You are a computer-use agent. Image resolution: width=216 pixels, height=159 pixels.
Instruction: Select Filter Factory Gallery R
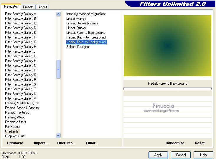tap(21, 80)
